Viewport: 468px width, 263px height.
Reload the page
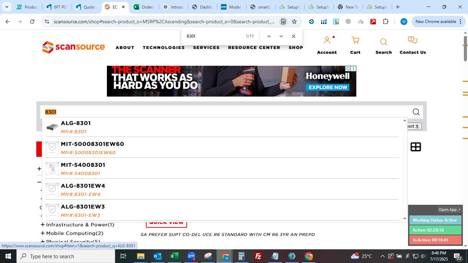(x=32, y=22)
